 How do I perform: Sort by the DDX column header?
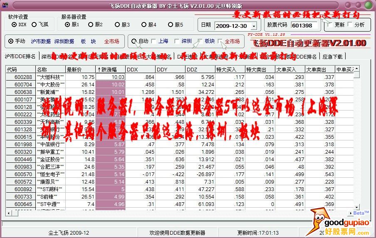point(140,69)
